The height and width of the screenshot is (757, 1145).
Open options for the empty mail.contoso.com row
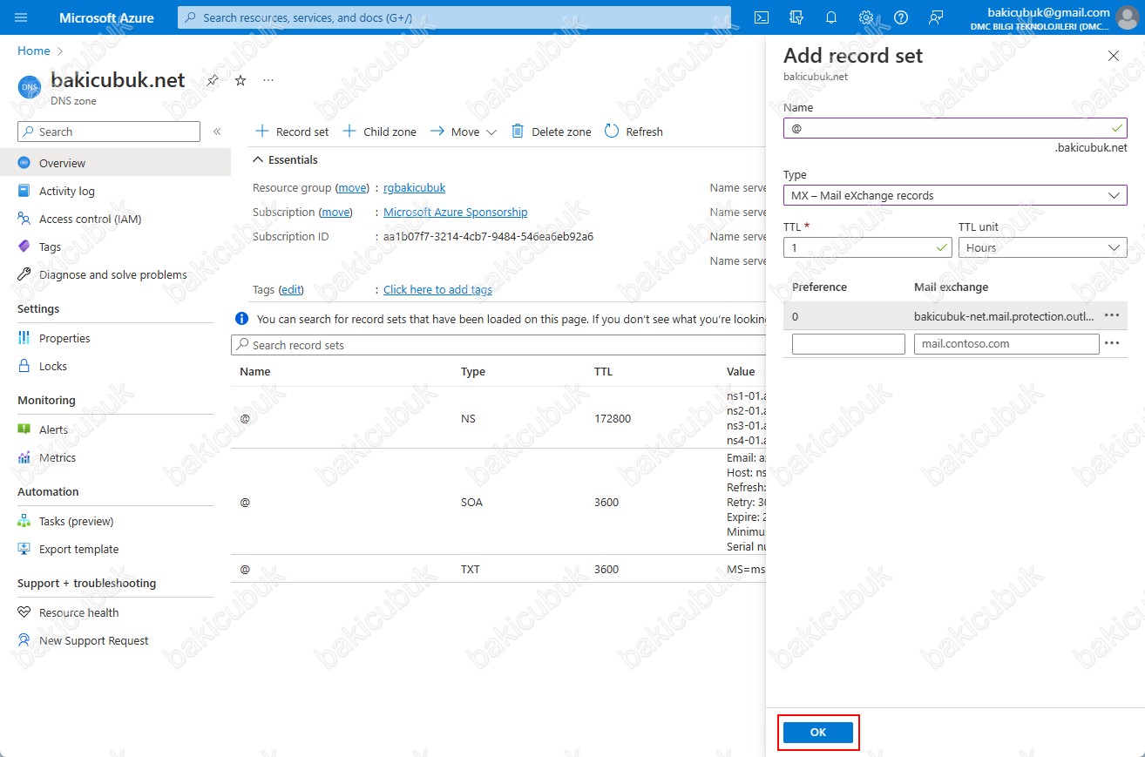[1112, 343]
